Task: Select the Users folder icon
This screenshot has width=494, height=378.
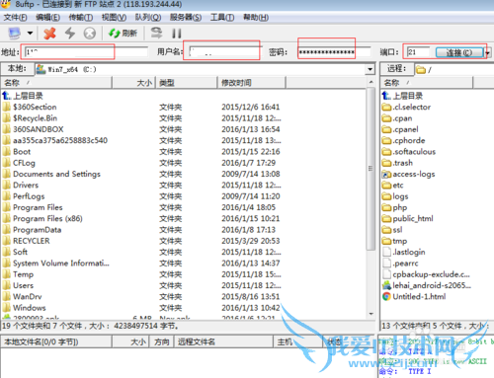Action: [x=7, y=285]
